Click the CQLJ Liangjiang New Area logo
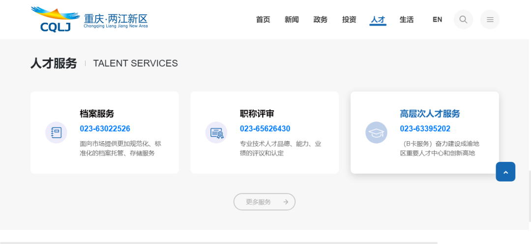531x244 pixels. point(89,19)
